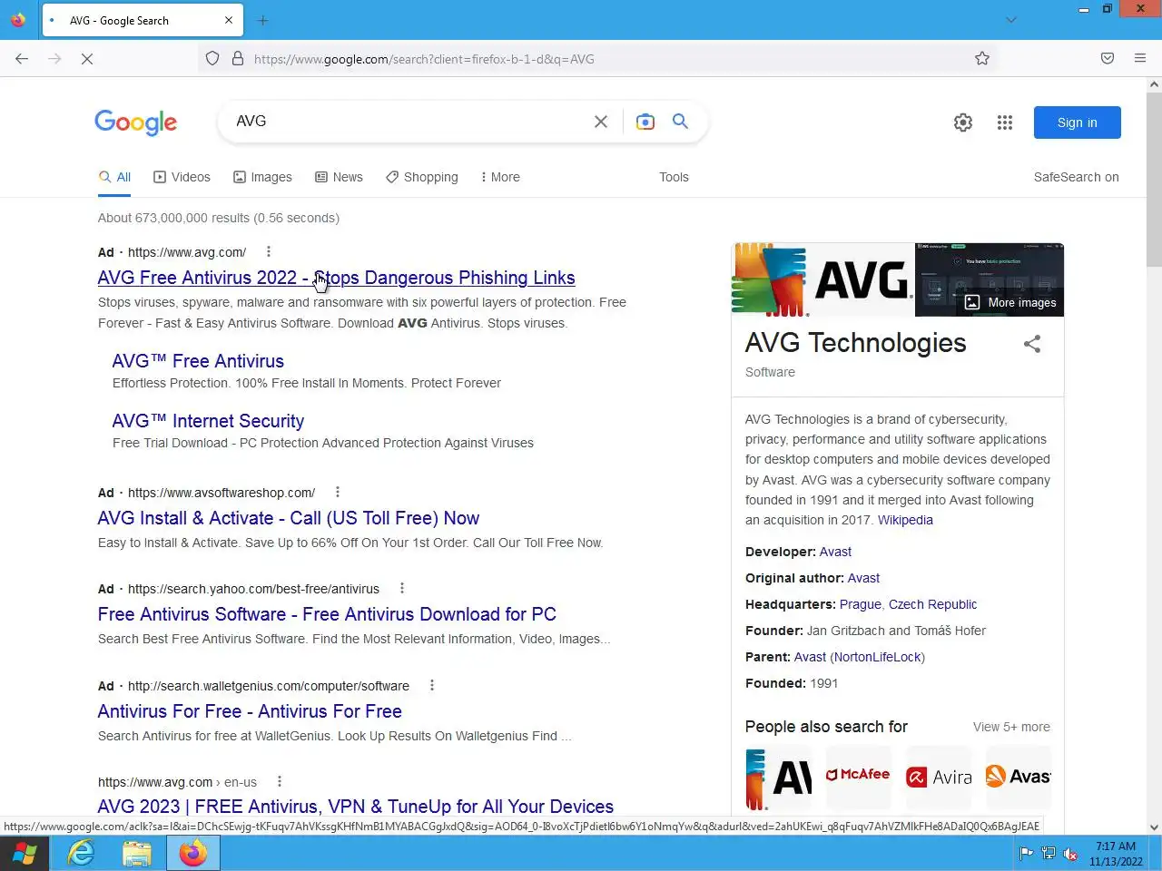Close the AVG - Google Search tab

[229, 20]
